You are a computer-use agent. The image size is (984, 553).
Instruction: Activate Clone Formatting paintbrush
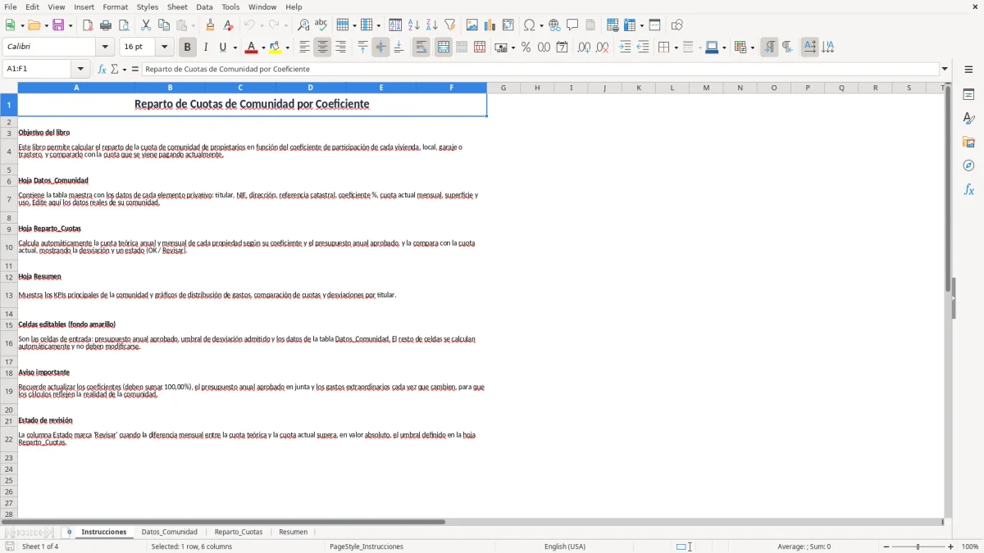pyautogui.click(x=210, y=25)
